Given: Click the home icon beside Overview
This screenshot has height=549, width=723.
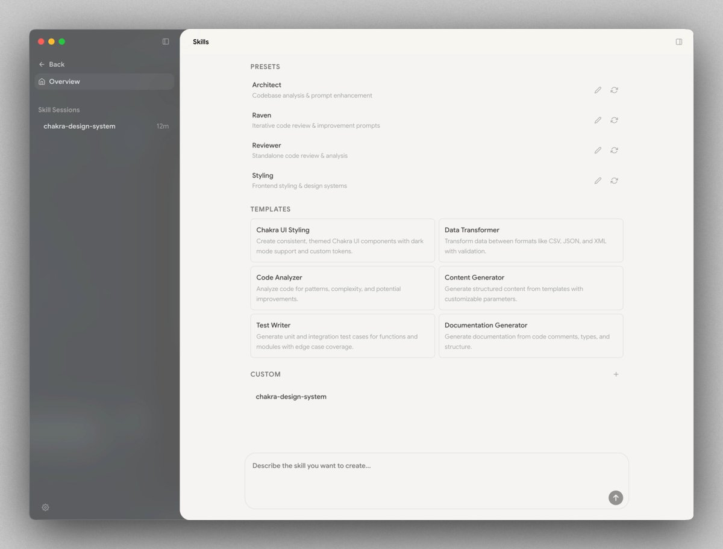Looking at the screenshot, I should [x=42, y=82].
